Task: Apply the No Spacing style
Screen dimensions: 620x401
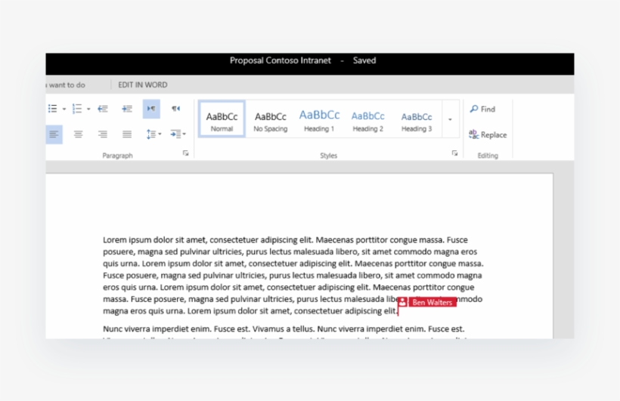Action: pyautogui.click(x=271, y=119)
